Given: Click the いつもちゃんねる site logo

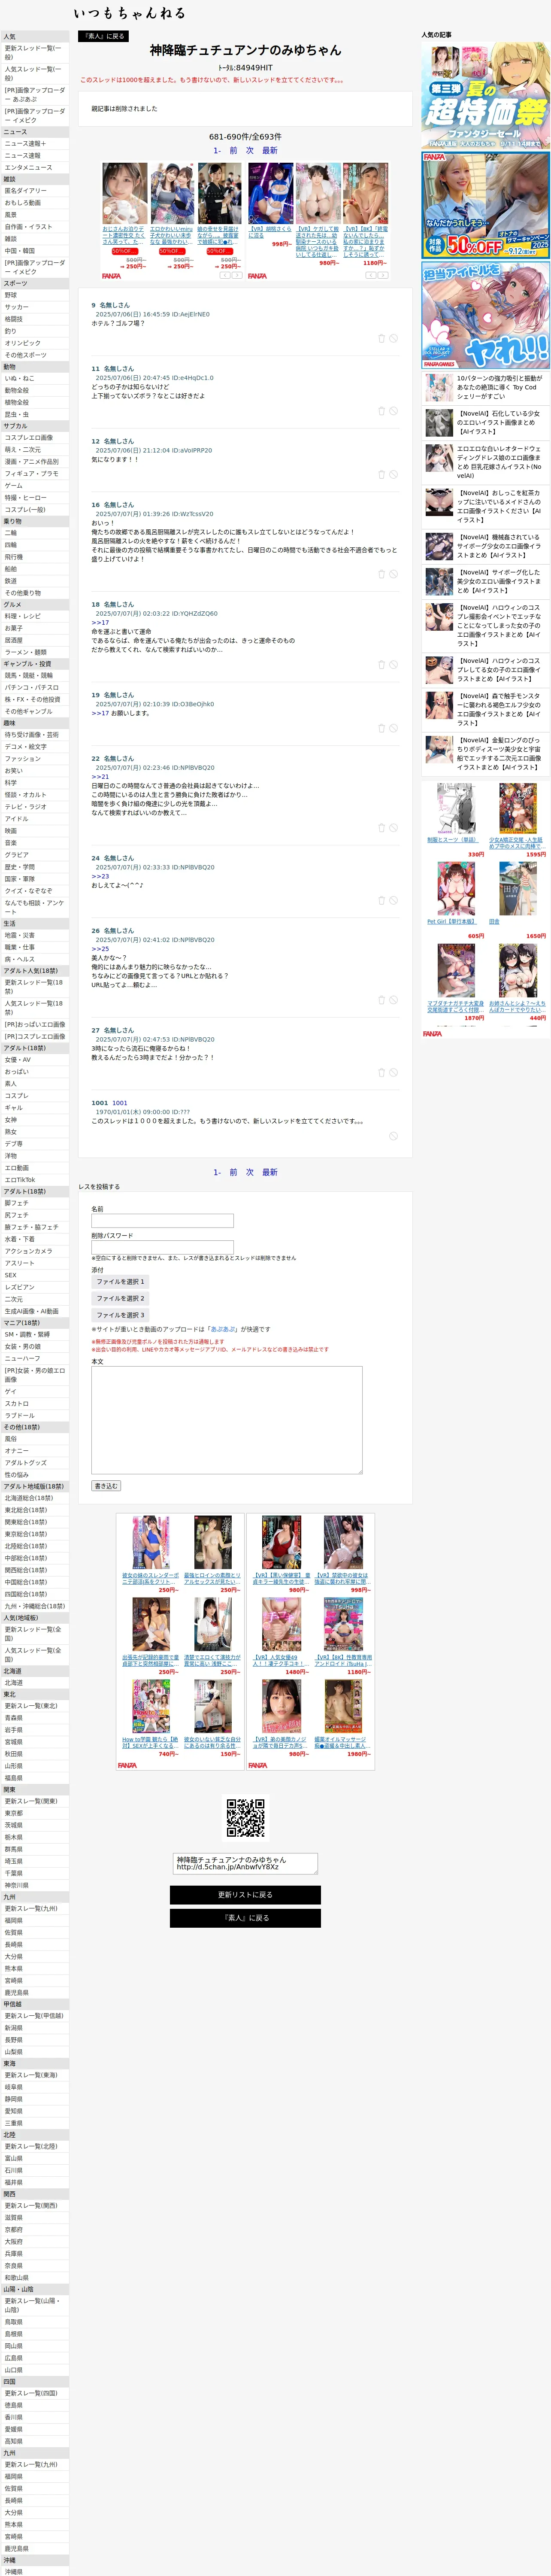Looking at the screenshot, I should pyautogui.click(x=129, y=13).
